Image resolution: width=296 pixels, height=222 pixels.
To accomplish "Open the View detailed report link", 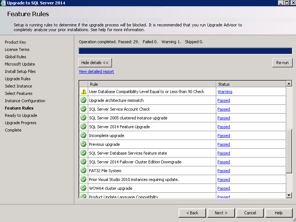I will 96,71.
